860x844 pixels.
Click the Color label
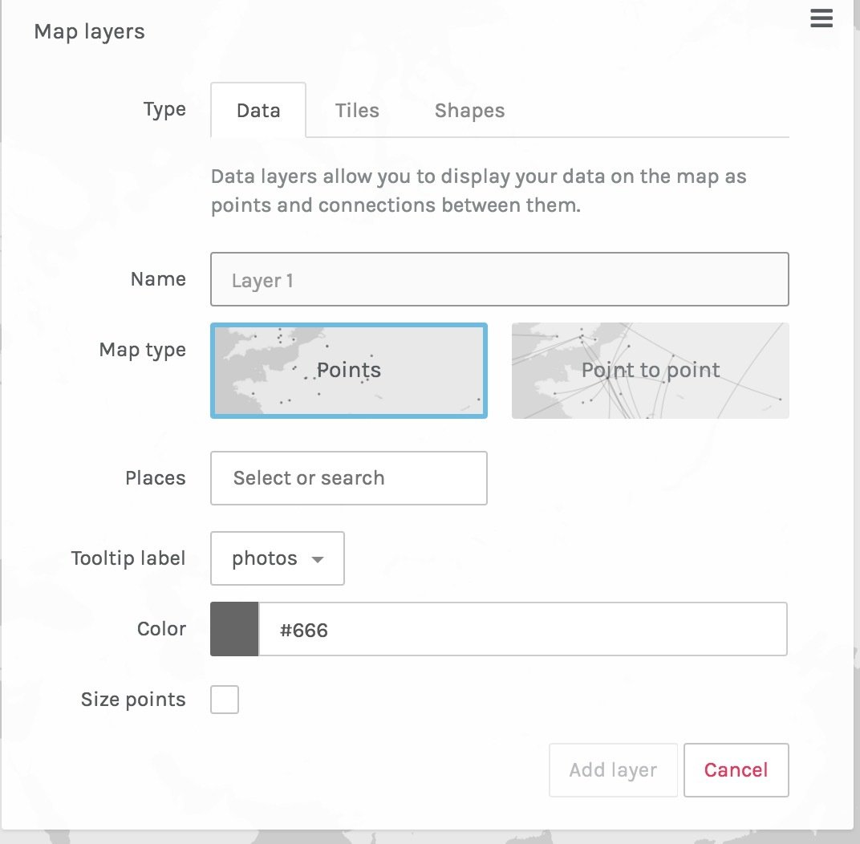pos(161,628)
